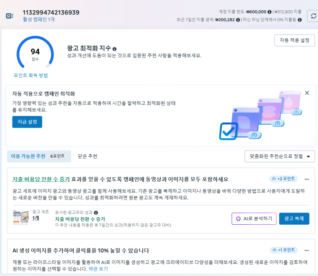Close the 자동 적용으로 캠페인 최적화 banner
Viewport: 318px width, 276px height.
[307, 93]
